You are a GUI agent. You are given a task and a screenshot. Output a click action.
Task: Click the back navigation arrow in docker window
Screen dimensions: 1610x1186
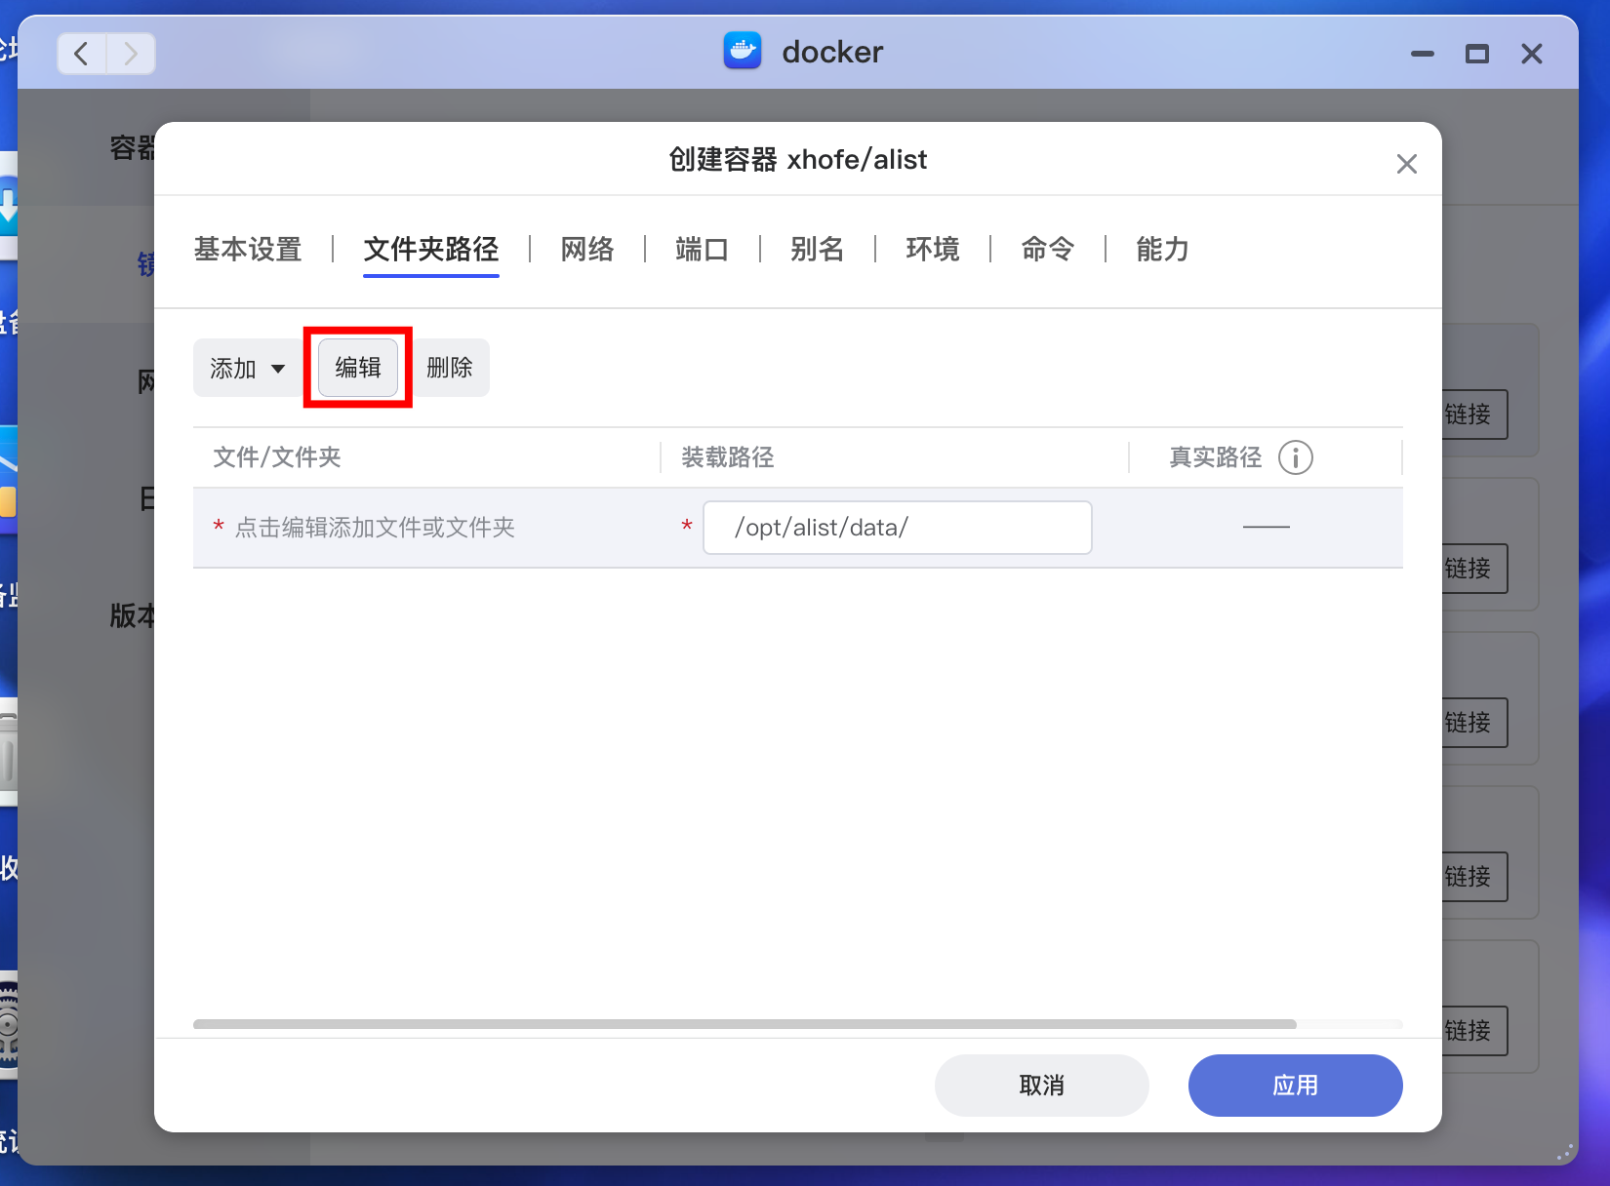82,54
